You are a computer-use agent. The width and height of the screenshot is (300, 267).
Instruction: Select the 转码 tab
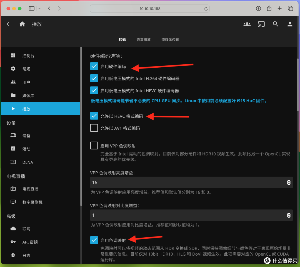122,40
